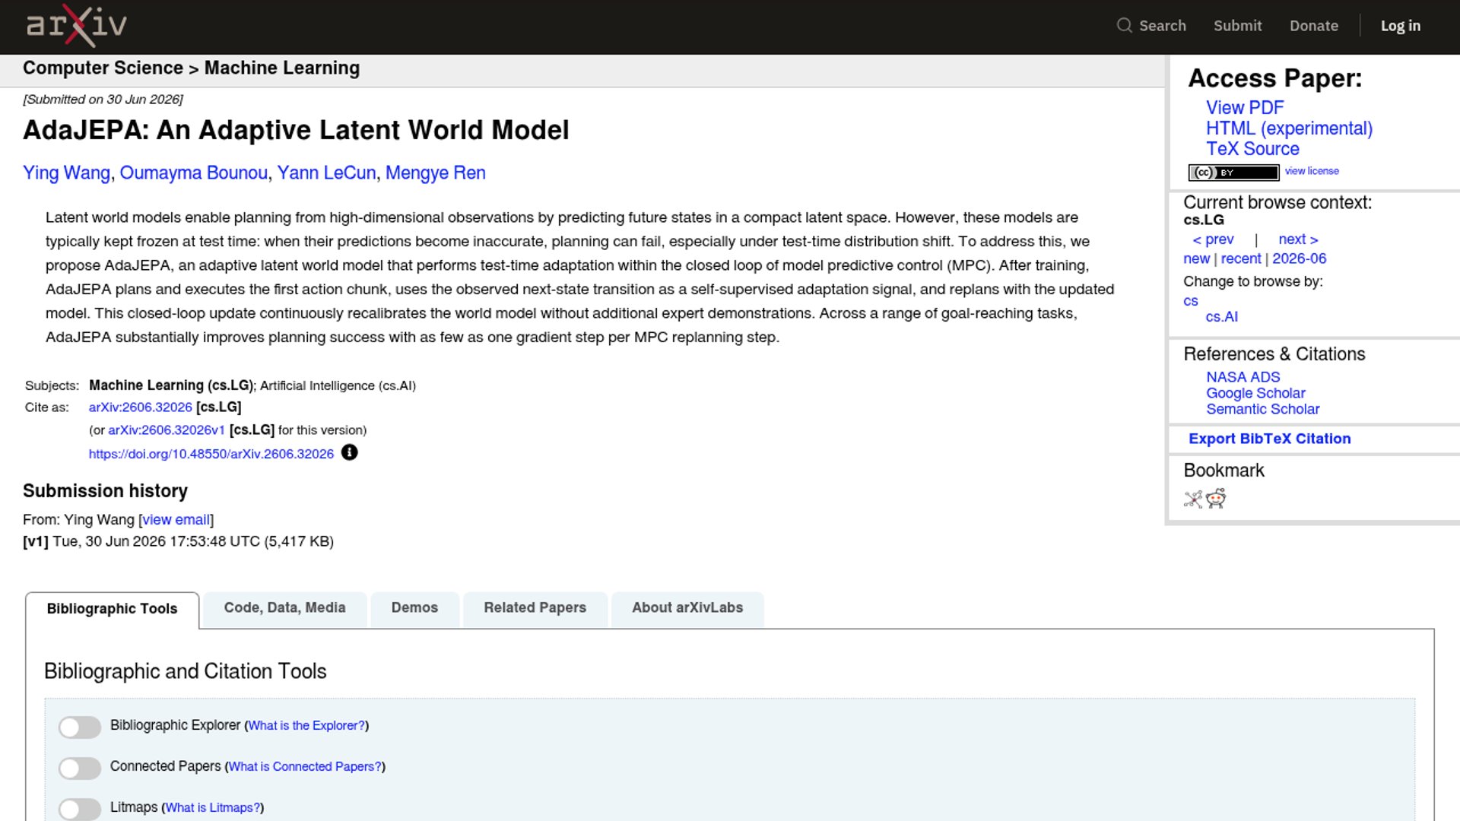Click Log in
1460x821 pixels.
click(1400, 26)
